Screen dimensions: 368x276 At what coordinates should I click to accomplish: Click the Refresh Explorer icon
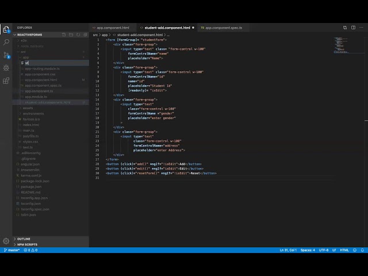[78, 34]
